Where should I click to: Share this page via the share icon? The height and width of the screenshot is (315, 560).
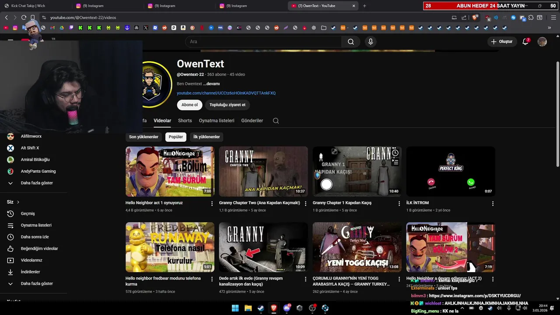tap(464, 17)
